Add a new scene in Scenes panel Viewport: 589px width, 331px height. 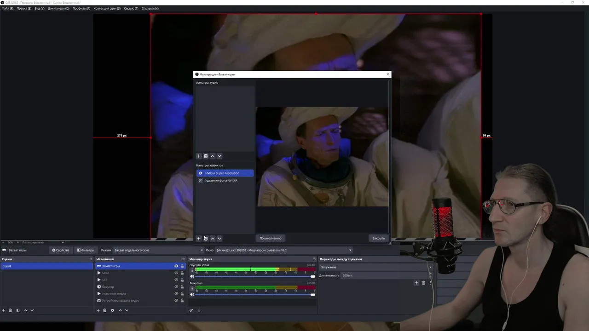(4, 310)
